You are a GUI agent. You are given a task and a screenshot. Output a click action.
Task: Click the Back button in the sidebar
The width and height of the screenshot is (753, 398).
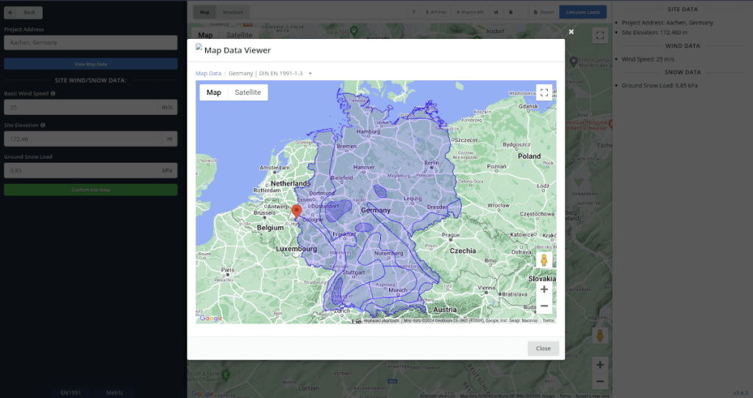point(24,13)
